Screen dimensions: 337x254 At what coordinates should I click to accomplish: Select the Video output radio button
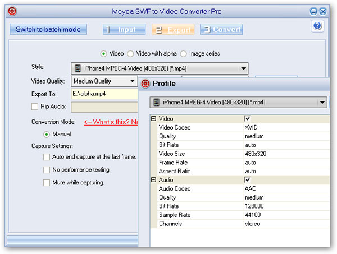point(103,54)
